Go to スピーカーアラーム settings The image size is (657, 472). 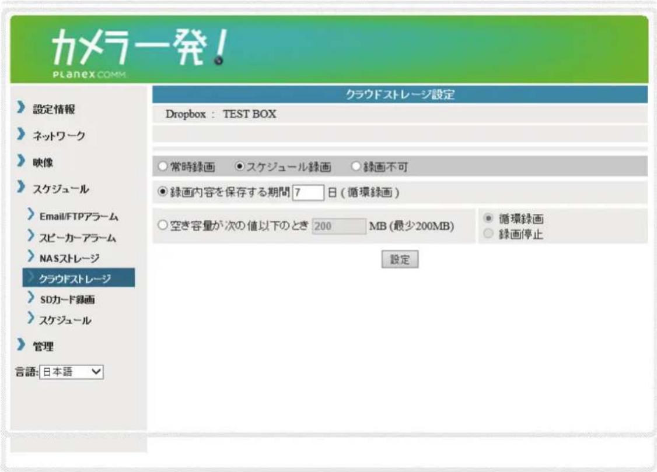pos(78,237)
